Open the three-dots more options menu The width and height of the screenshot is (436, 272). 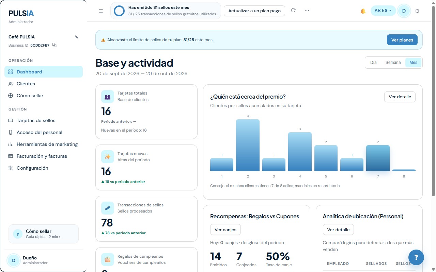pos(307,11)
